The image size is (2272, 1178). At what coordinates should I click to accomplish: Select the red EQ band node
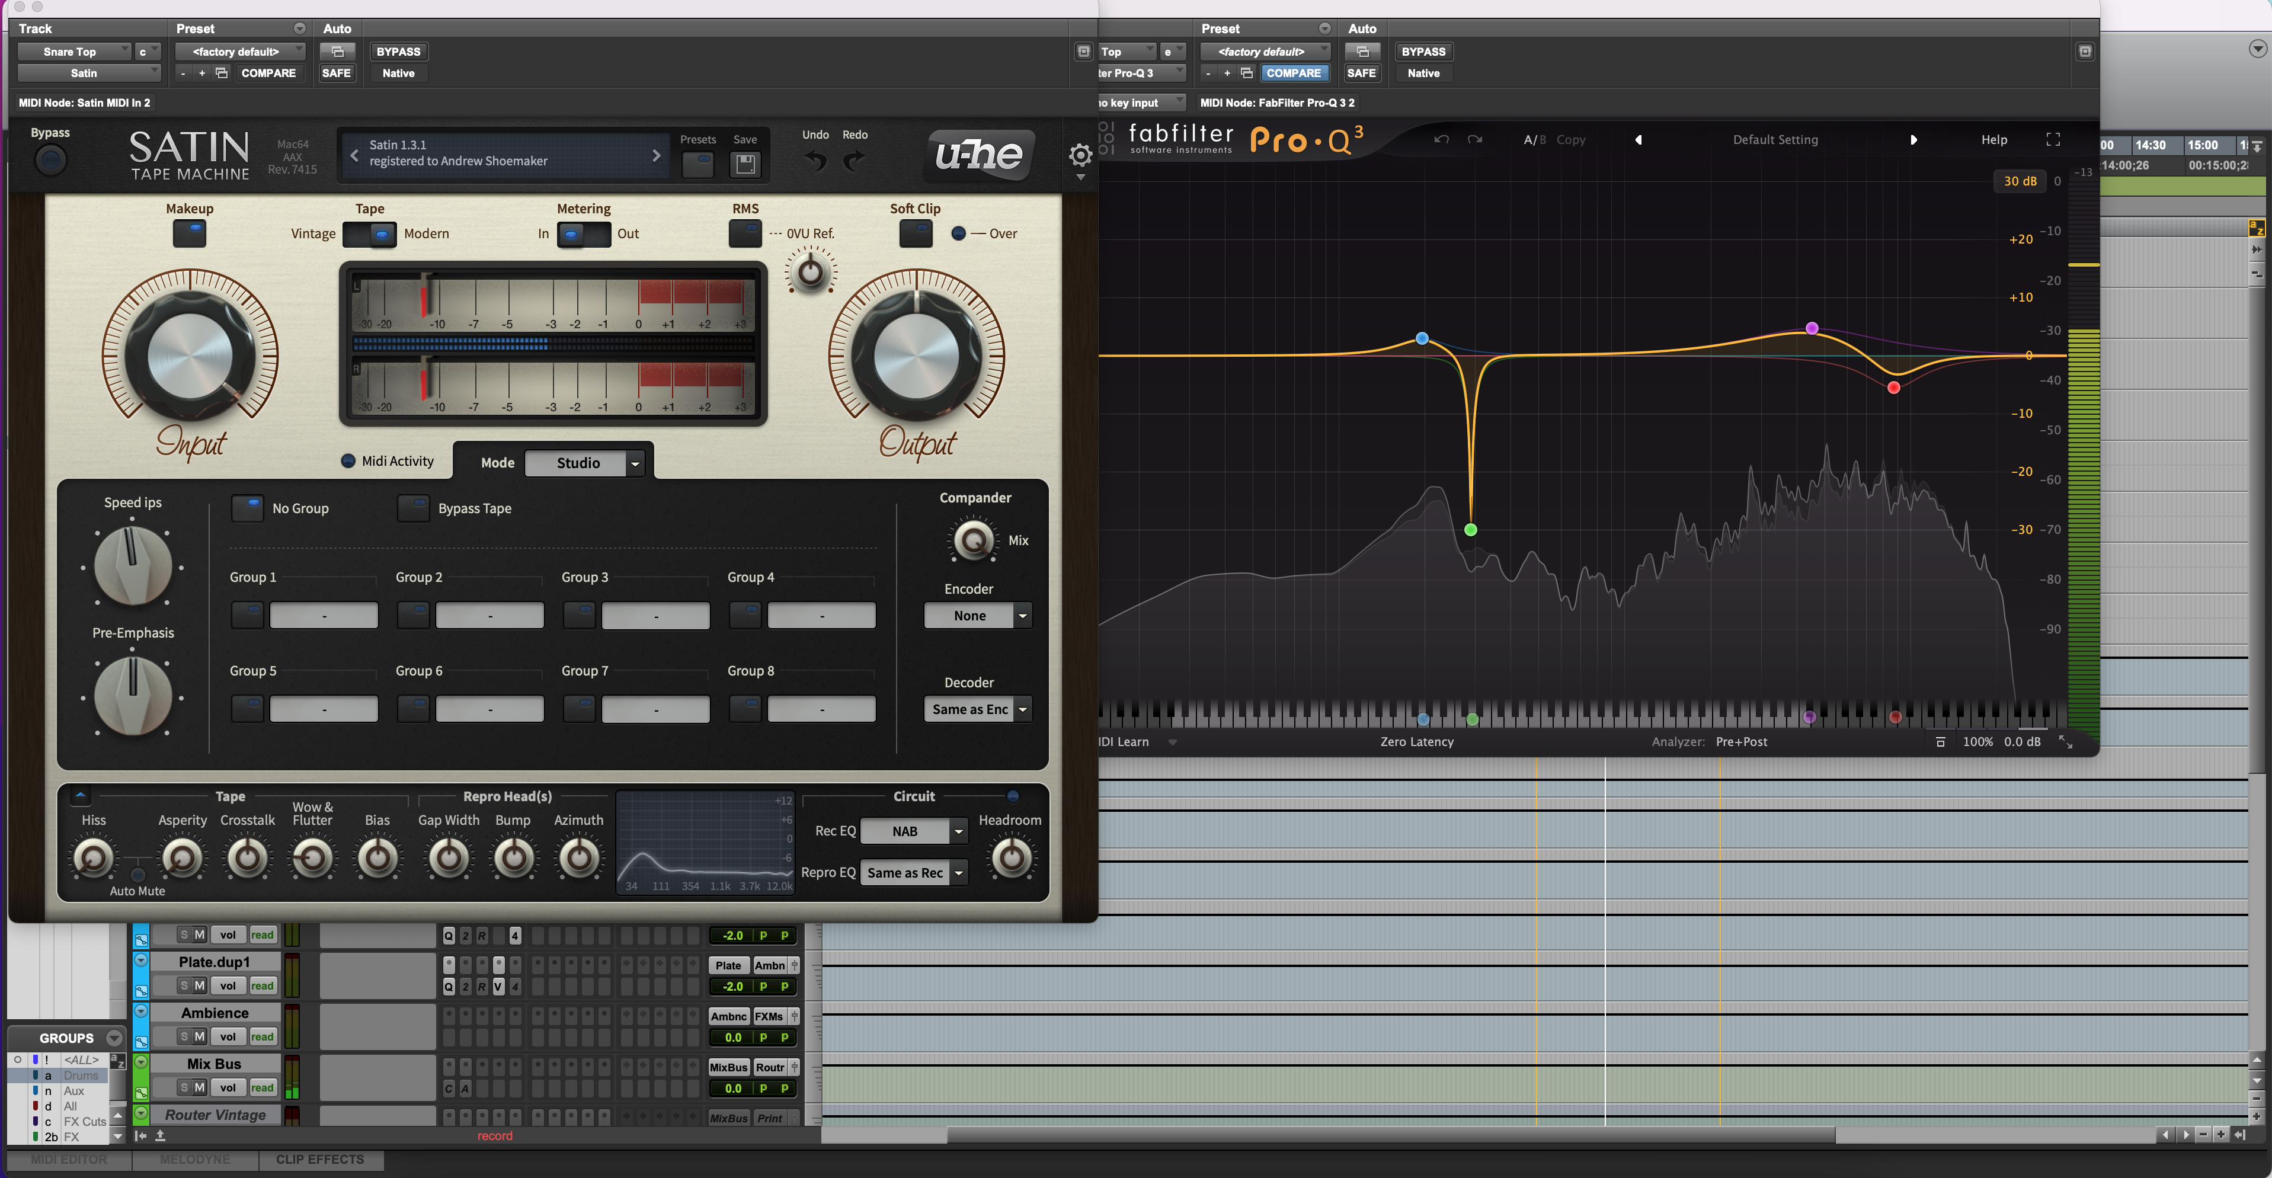(1893, 388)
